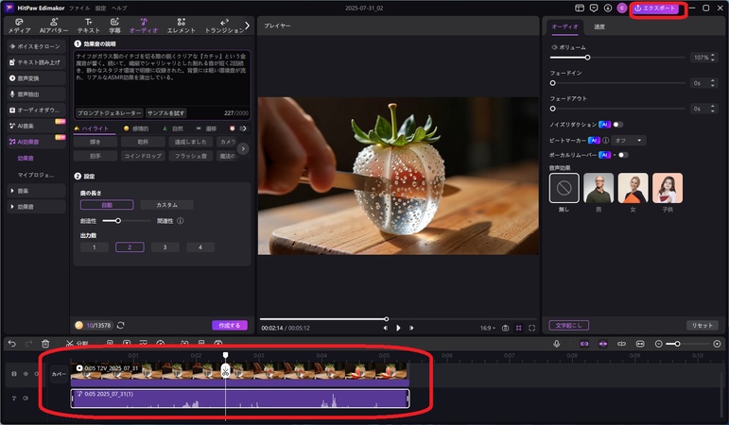This screenshot has width=729, height=425.
Task: Open the 字幕 subtitles tab
Action: 114,25
